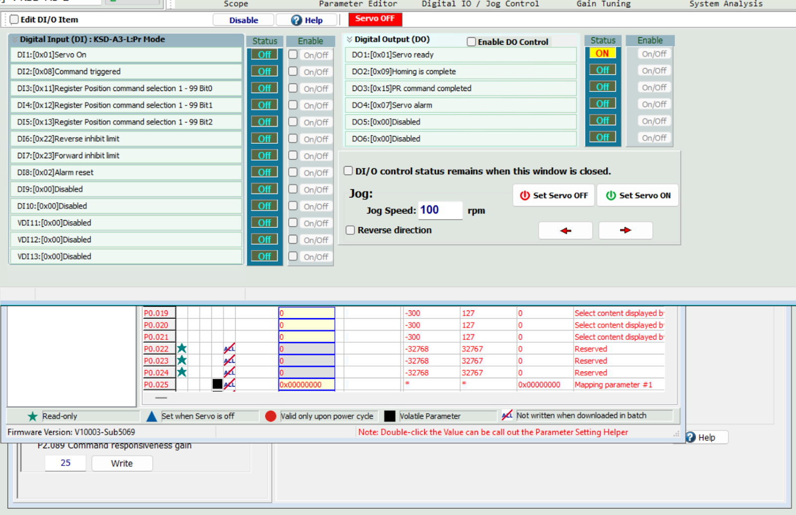
Task: Check the enable checkbox for DI6 Reverse inhibit limit
Action: point(293,138)
